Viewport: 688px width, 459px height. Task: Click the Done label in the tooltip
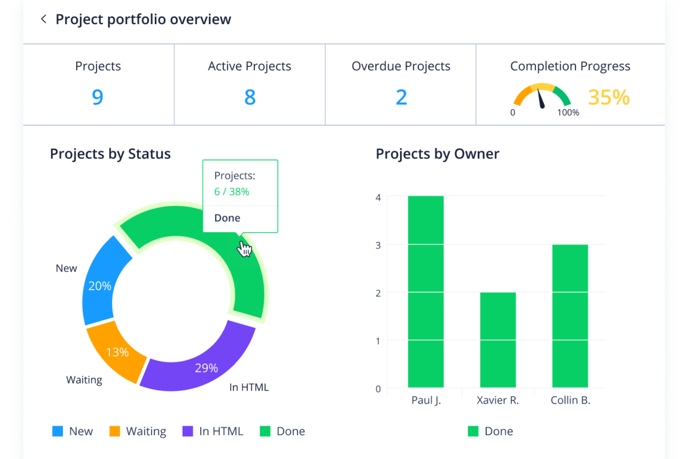pos(227,218)
